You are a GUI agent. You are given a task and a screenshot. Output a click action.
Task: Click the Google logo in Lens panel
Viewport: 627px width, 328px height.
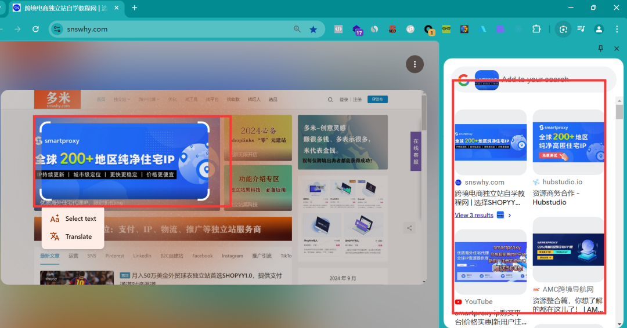[463, 80]
